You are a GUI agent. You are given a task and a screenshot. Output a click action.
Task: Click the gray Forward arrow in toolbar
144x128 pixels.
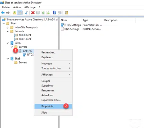coord(8,13)
